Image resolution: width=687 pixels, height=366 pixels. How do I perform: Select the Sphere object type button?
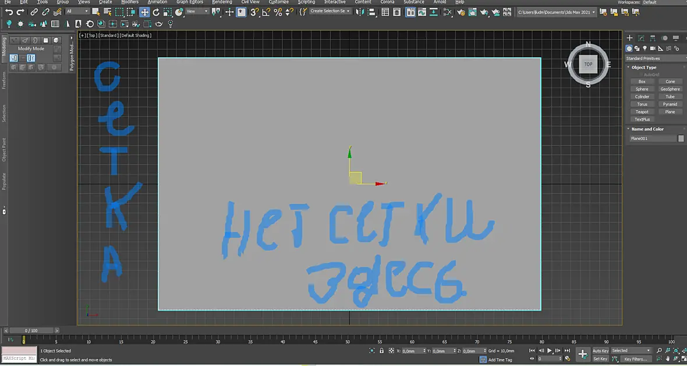click(x=642, y=89)
